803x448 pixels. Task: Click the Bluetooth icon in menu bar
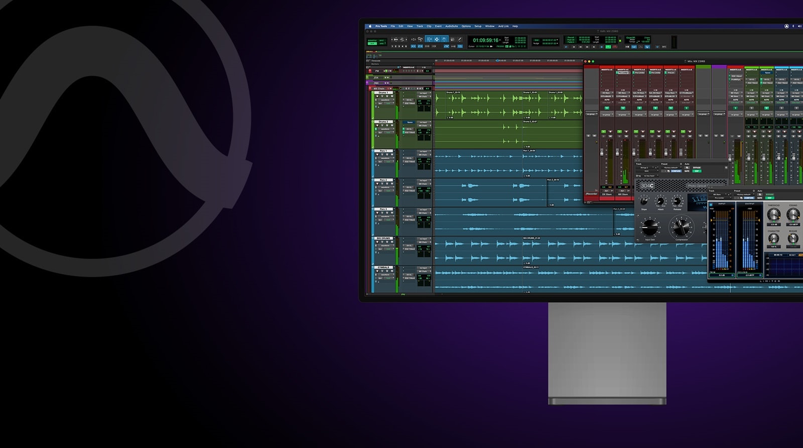(x=793, y=26)
